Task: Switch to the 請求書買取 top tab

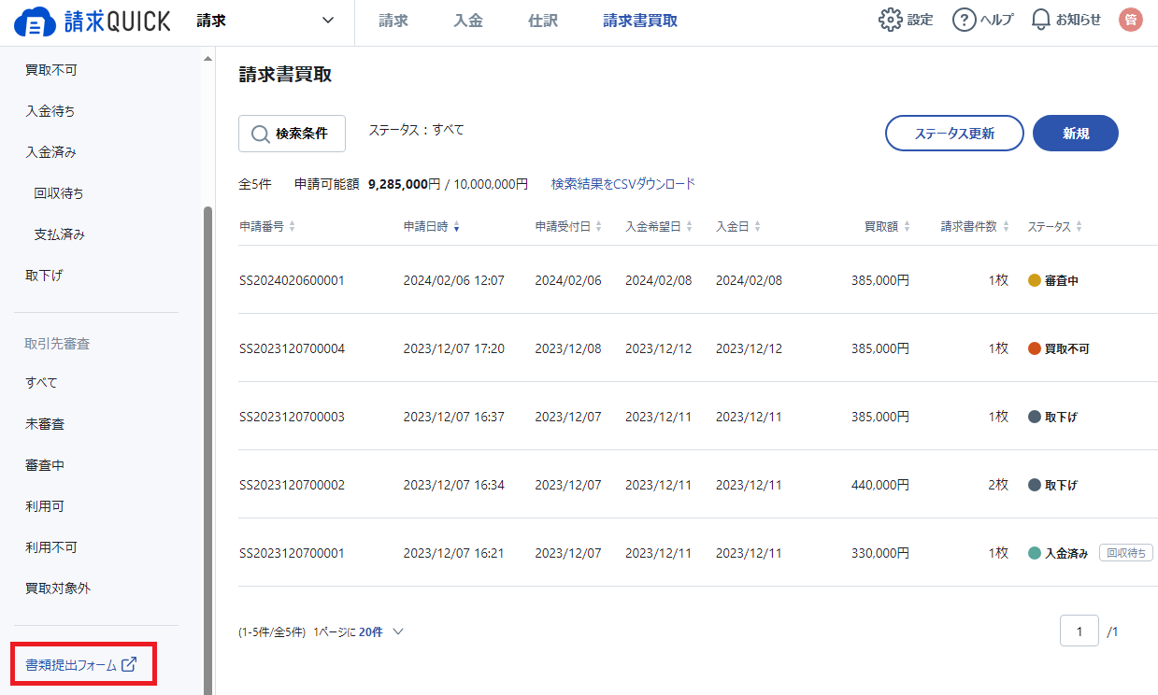Action: coord(640,21)
